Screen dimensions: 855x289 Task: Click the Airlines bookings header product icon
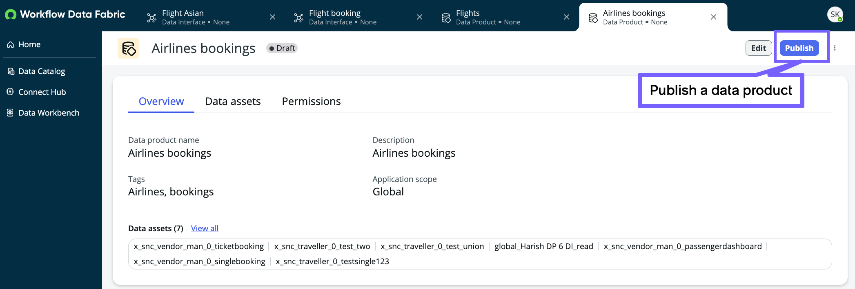click(x=128, y=48)
